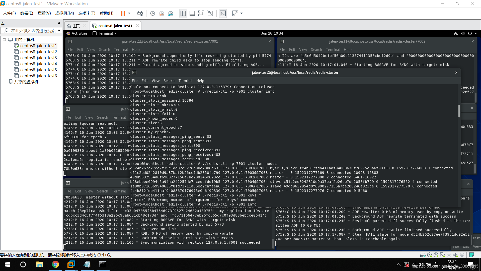Open Chrome from the Windows taskbar
The width and height of the screenshot is (481, 271).
click(56, 264)
